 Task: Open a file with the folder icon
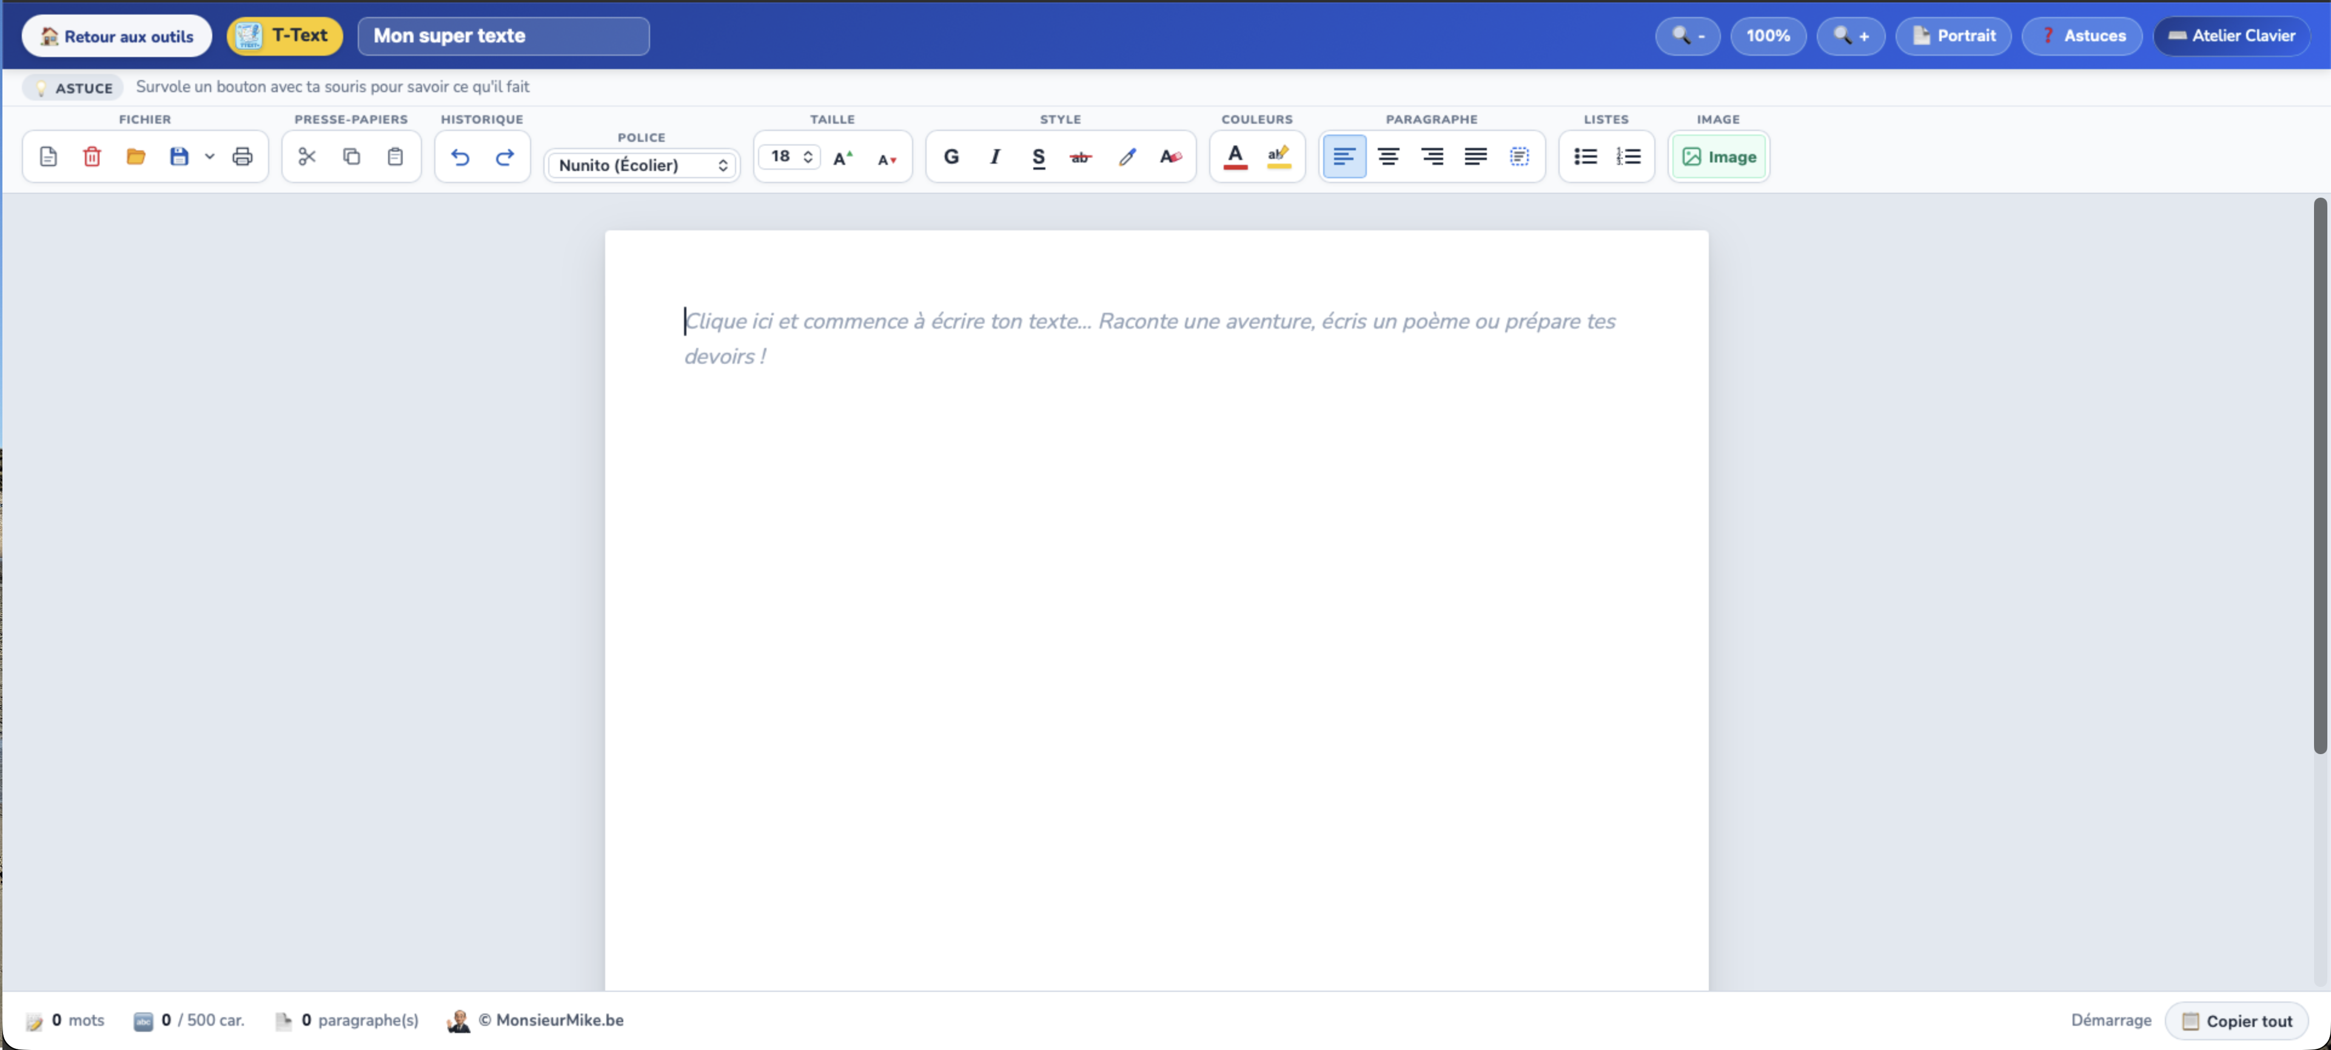click(x=136, y=156)
